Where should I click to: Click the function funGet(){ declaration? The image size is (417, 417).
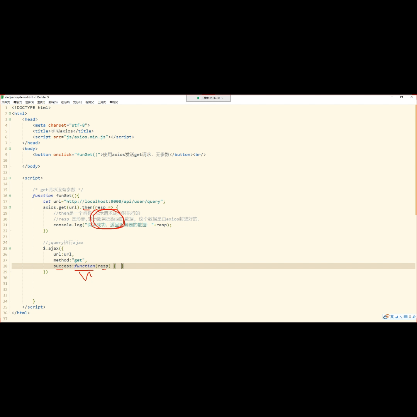pos(56,196)
